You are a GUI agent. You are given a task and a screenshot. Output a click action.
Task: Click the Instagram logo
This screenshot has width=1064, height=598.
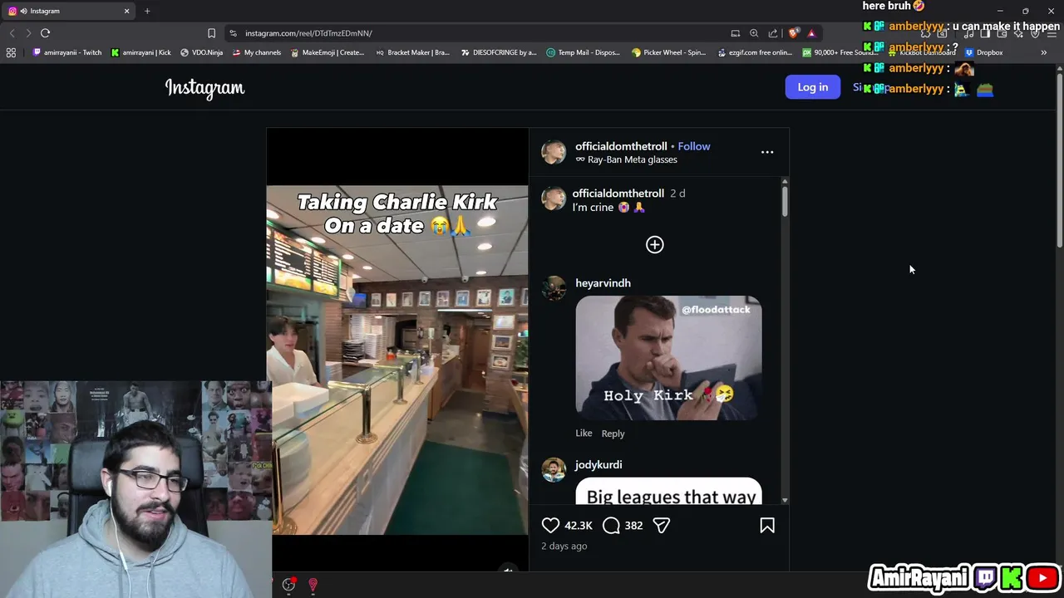(x=204, y=87)
